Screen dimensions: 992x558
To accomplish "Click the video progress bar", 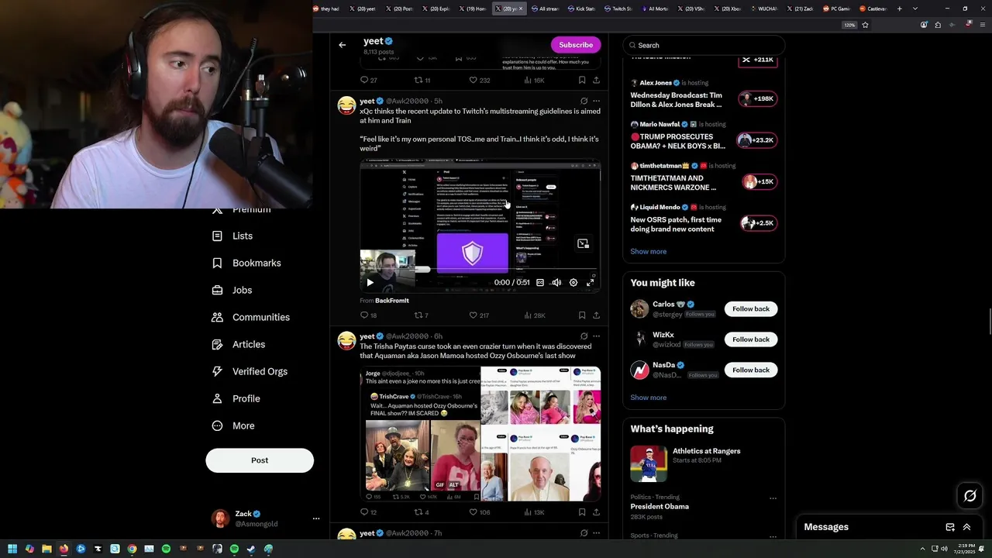I will click(x=480, y=270).
